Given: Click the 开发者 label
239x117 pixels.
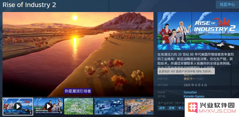Looking at the screenshot, I should tap(162, 92).
